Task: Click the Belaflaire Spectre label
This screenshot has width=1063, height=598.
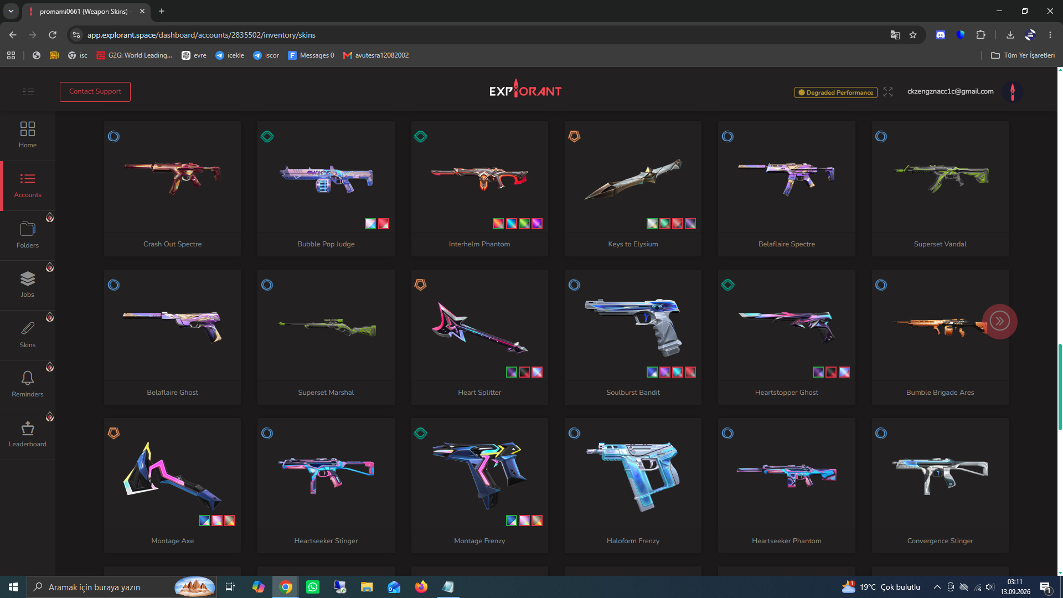Action: [x=786, y=244]
